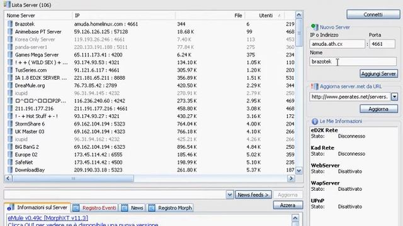
Task: Click server list scroll-right arrow
Action: [x=291, y=178]
